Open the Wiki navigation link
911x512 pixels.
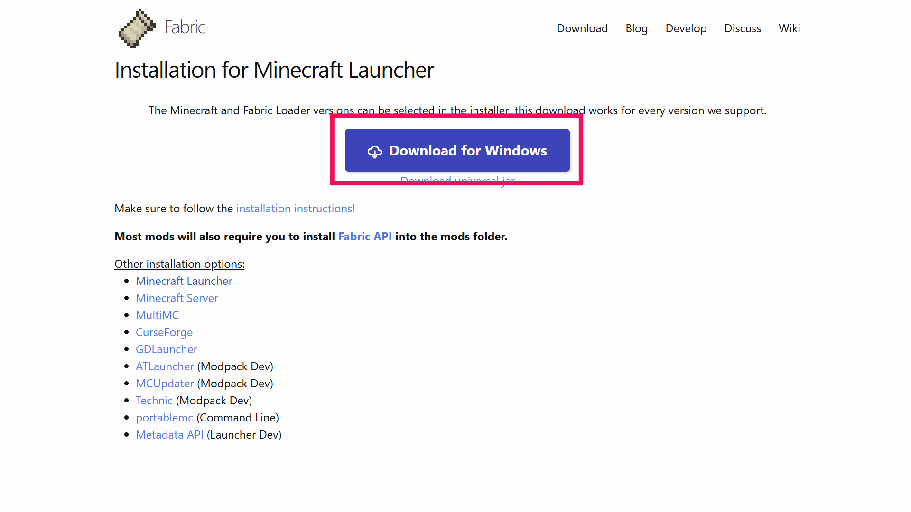[789, 28]
